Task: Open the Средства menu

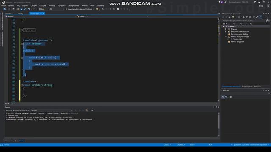Action: (x=62, y=5)
